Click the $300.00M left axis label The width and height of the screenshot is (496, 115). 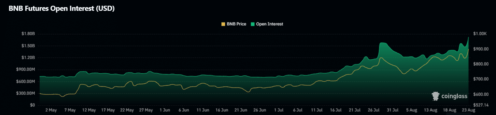tap(26, 93)
